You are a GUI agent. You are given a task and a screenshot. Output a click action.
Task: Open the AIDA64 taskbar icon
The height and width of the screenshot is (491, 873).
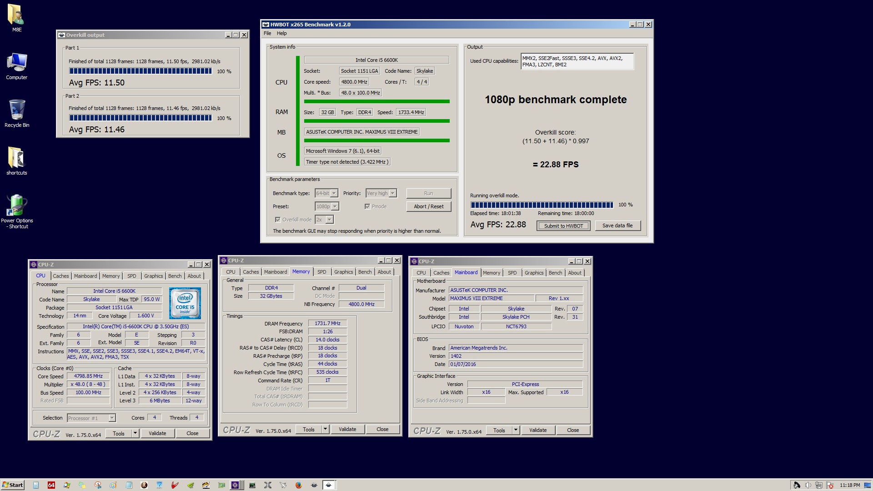coord(51,485)
